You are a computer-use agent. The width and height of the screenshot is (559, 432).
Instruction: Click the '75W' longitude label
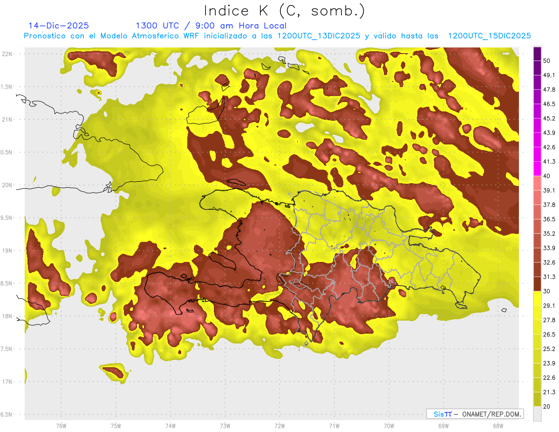click(116, 426)
